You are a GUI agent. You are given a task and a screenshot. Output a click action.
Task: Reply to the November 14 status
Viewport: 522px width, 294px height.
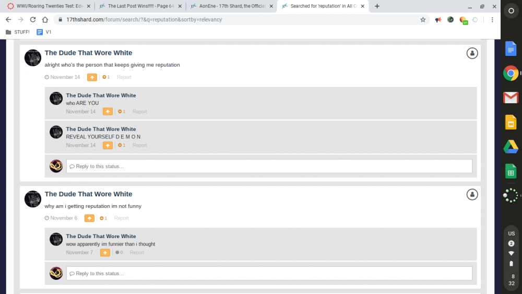(269, 166)
